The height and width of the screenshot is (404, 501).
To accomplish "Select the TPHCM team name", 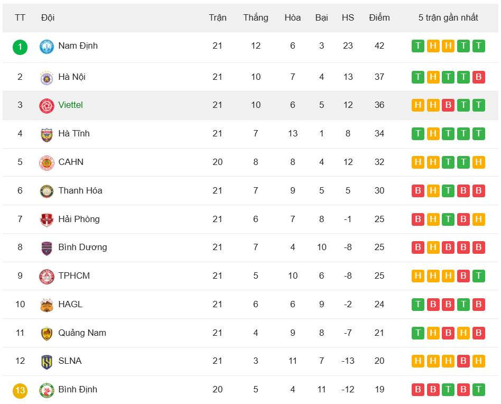I will pyautogui.click(x=74, y=276).
